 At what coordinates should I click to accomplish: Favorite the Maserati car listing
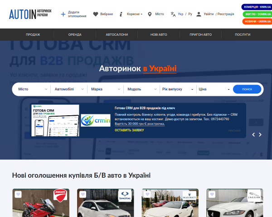click(147, 194)
